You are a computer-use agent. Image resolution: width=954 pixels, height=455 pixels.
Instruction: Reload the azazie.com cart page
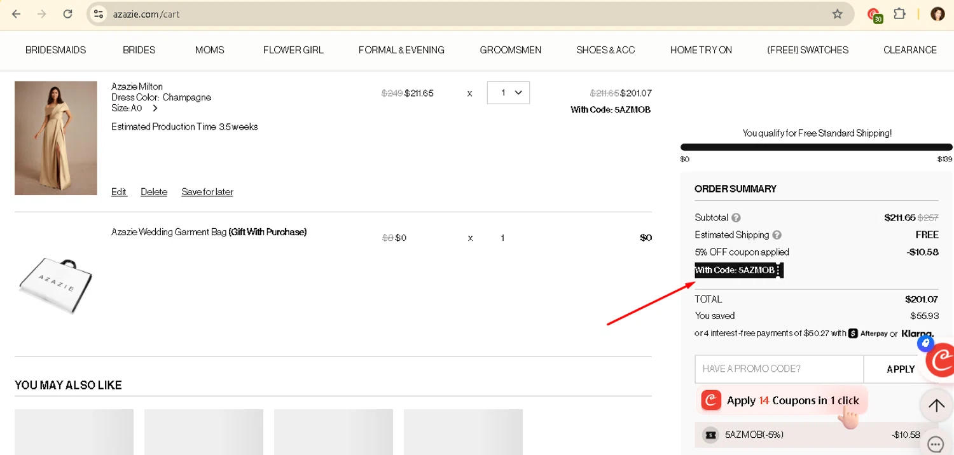(68, 14)
